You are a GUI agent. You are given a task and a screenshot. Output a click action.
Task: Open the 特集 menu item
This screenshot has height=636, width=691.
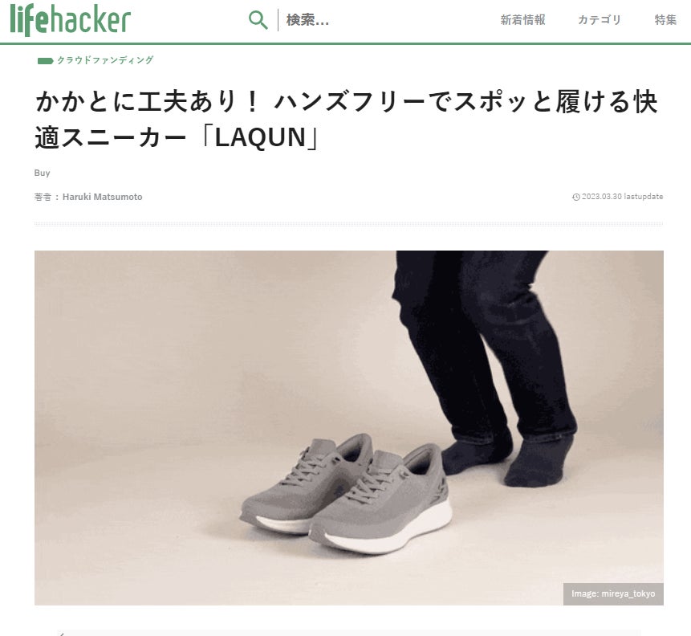[x=665, y=20]
